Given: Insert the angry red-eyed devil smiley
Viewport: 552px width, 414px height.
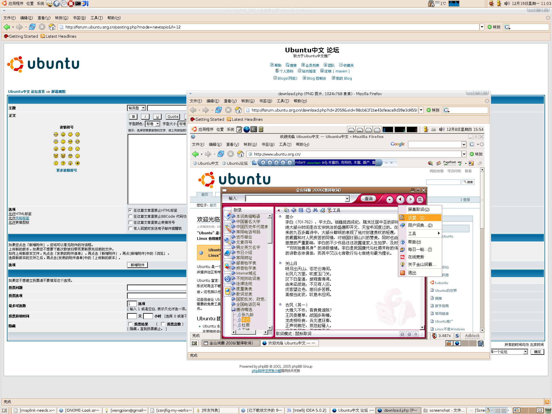Looking at the screenshot, I should pyautogui.click(x=56, y=156).
